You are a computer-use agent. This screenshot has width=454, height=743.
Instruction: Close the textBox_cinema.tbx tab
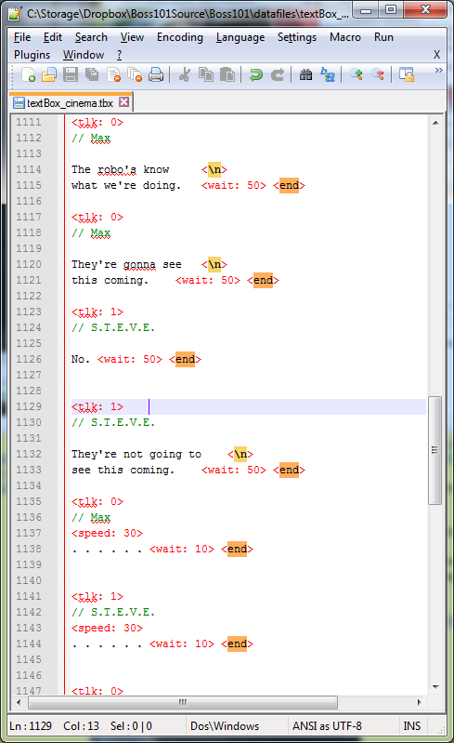[123, 102]
